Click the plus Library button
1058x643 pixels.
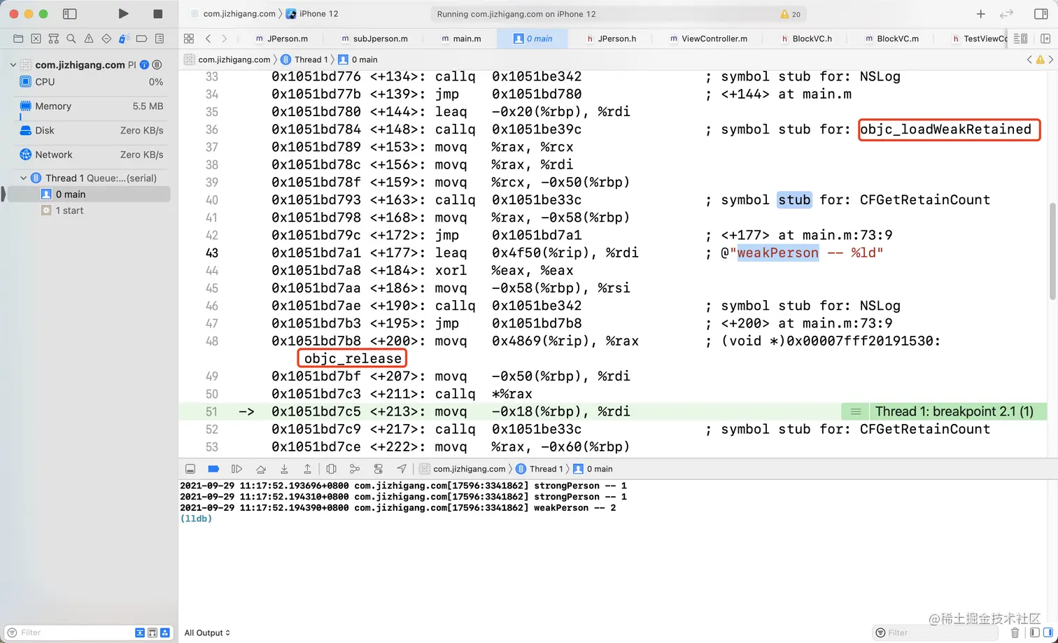pos(980,14)
